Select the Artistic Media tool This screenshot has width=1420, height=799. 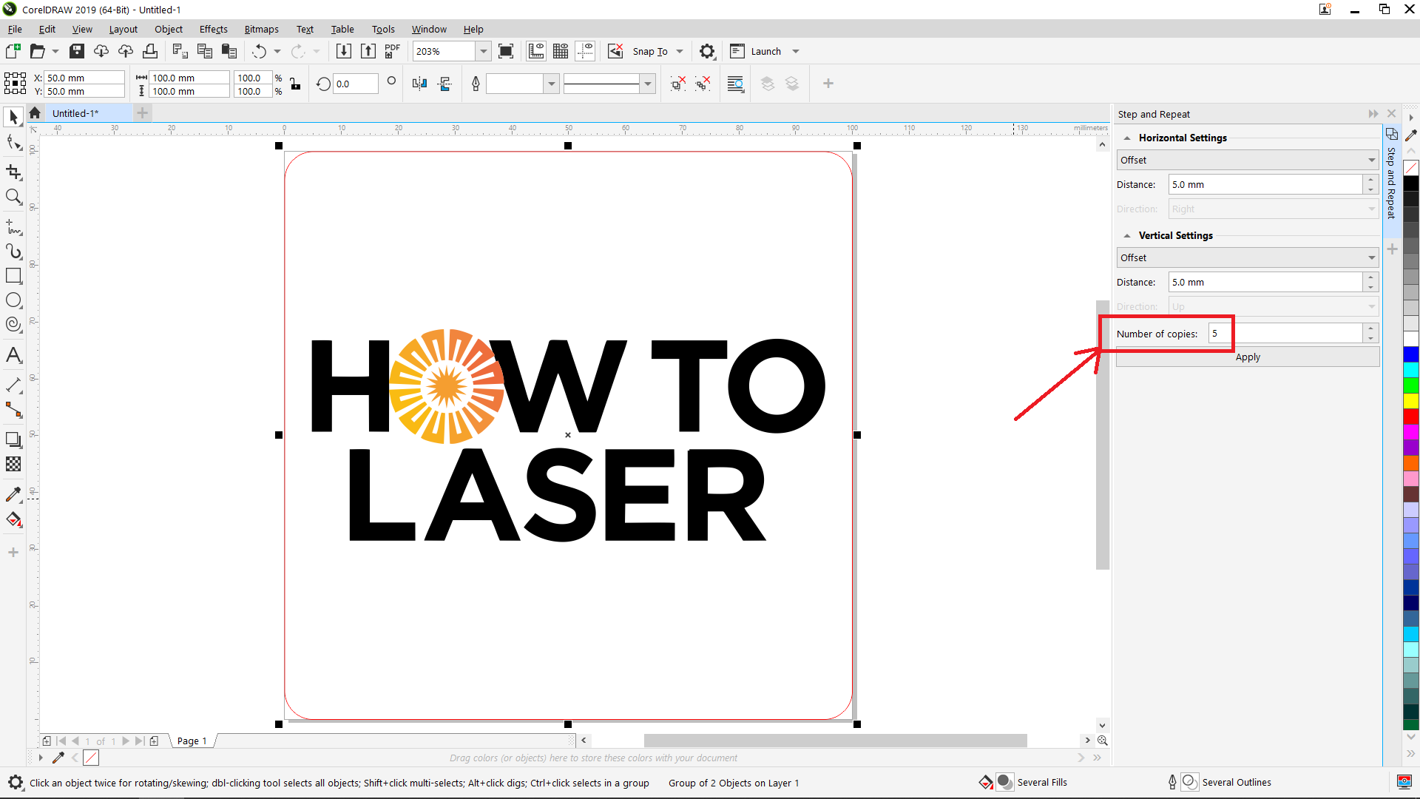13,252
